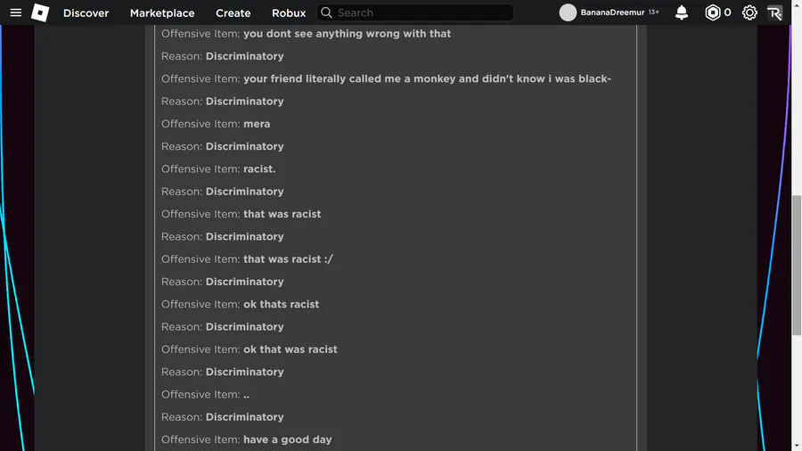This screenshot has height=451, width=802.
Task: Click the vertical scrollbar thumb
Action: (797, 265)
